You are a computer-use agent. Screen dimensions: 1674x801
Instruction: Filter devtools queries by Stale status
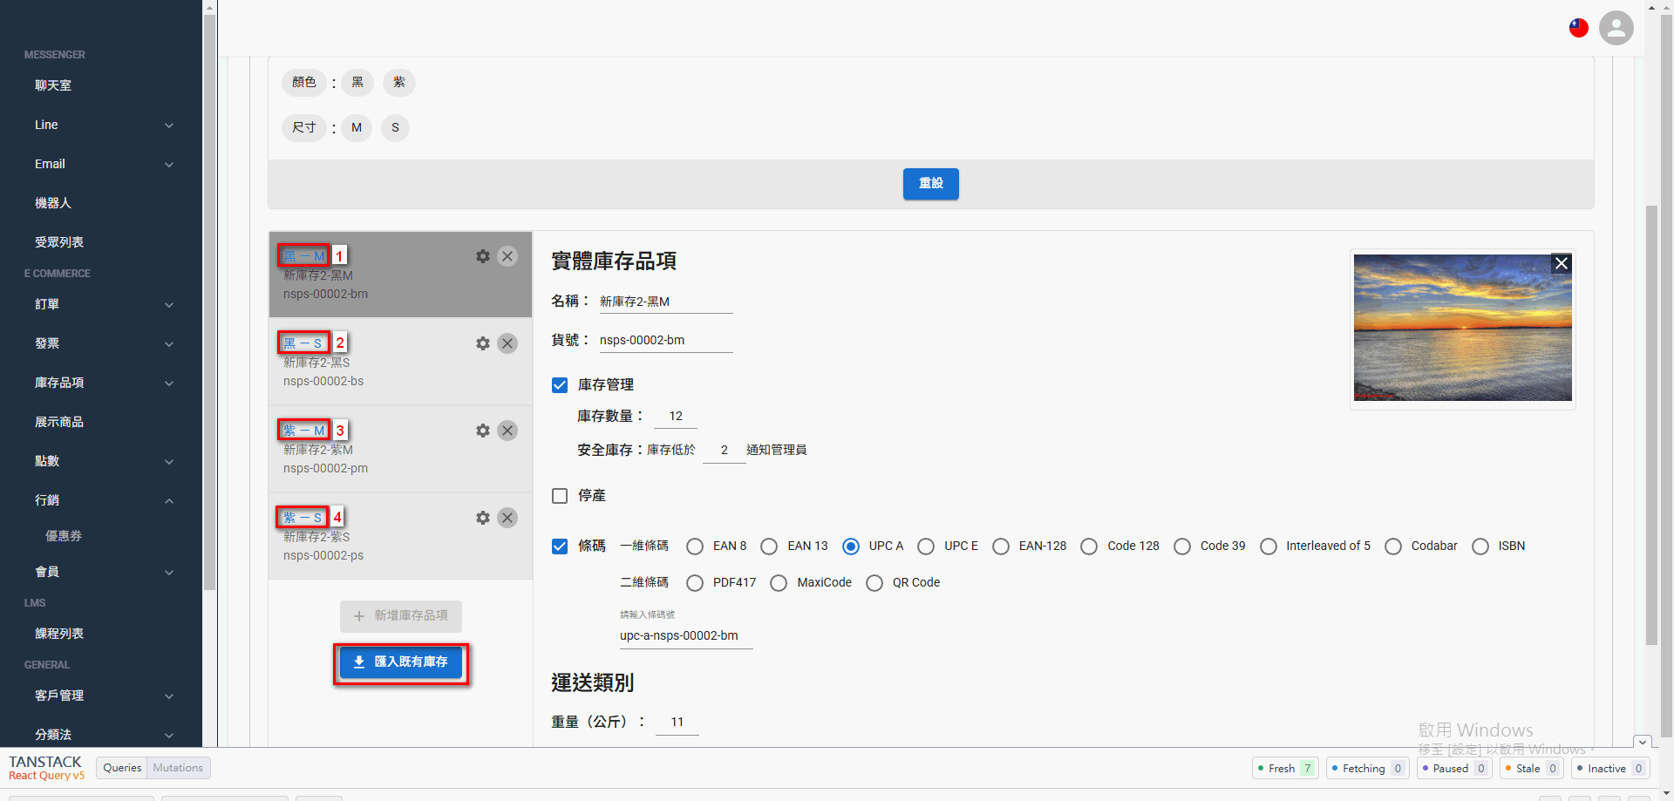coord(1532,769)
